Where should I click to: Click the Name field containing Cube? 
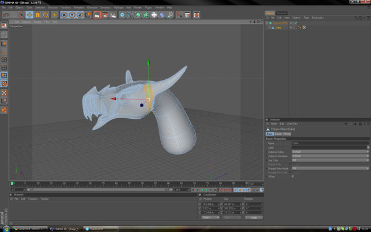point(330,144)
